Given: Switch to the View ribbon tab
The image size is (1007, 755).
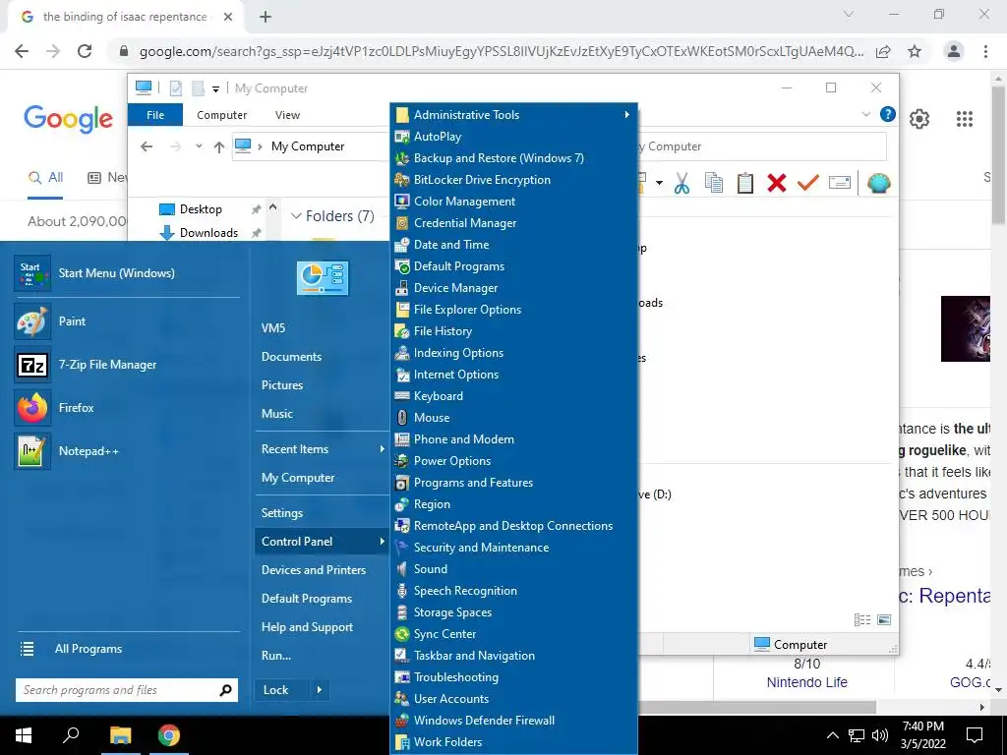Looking at the screenshot, I should 287,115.
